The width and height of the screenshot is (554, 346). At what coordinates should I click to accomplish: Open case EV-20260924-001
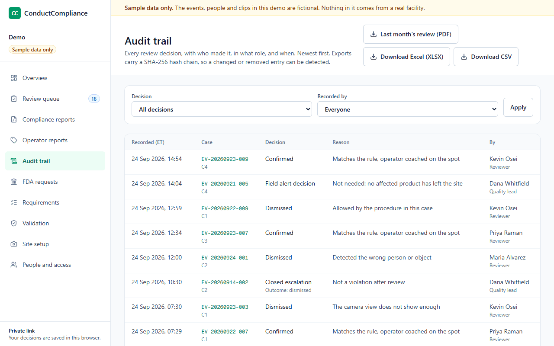click(x=225, y=258)
